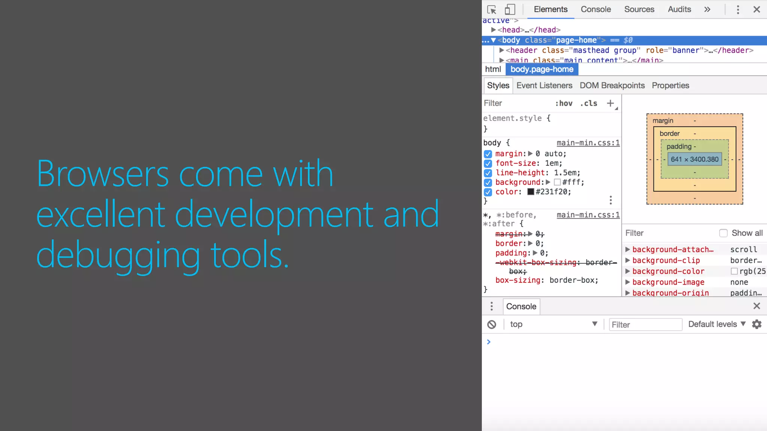Open the top execution context dropdown
The width and height of the screenshot is (767, 431).
tap(553, 324)
